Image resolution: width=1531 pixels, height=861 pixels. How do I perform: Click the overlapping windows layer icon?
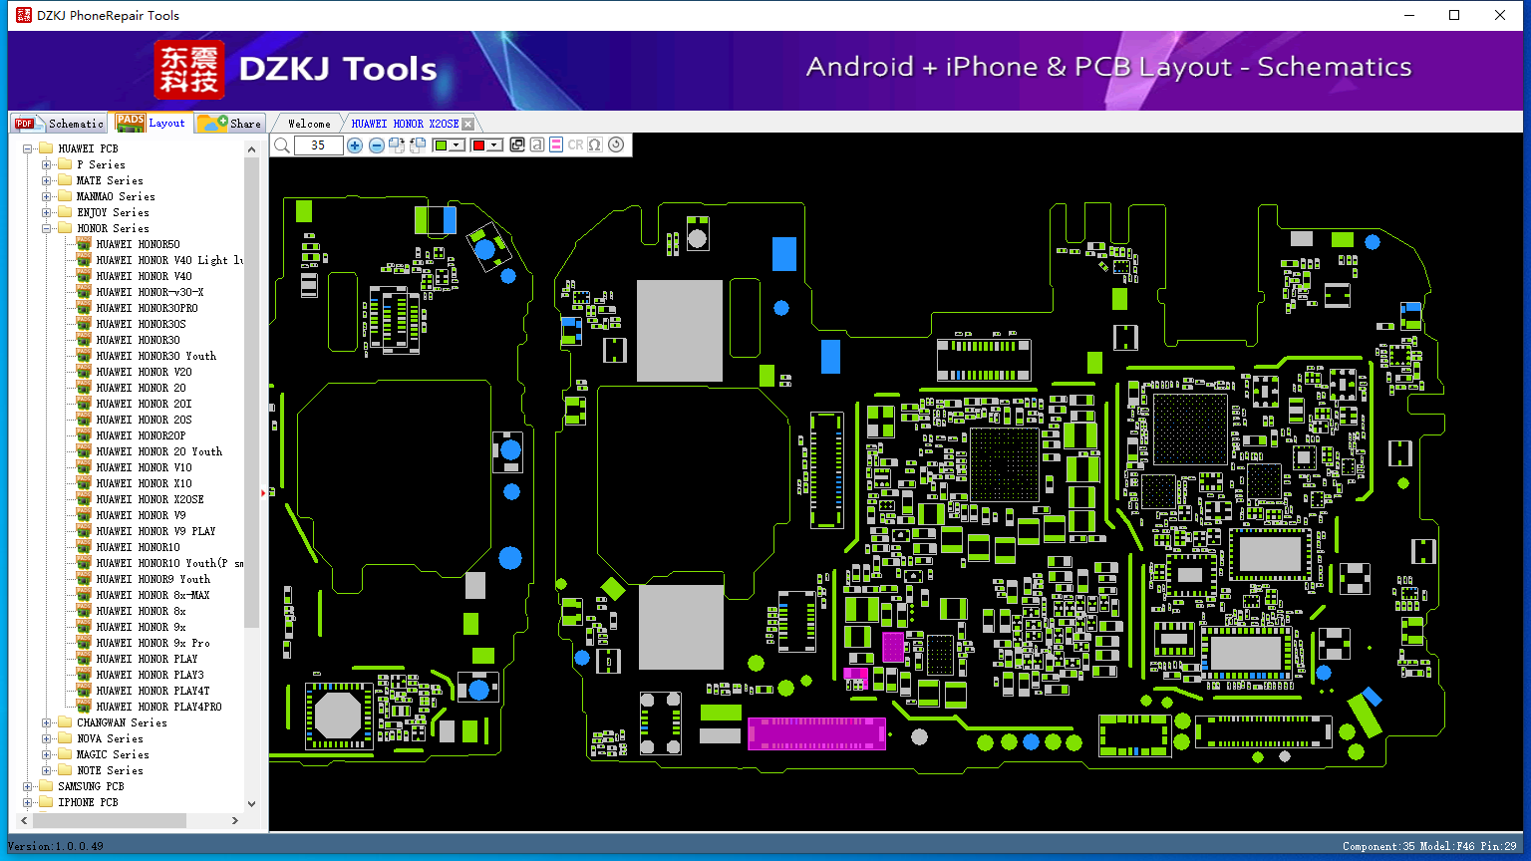pos(517,145)
